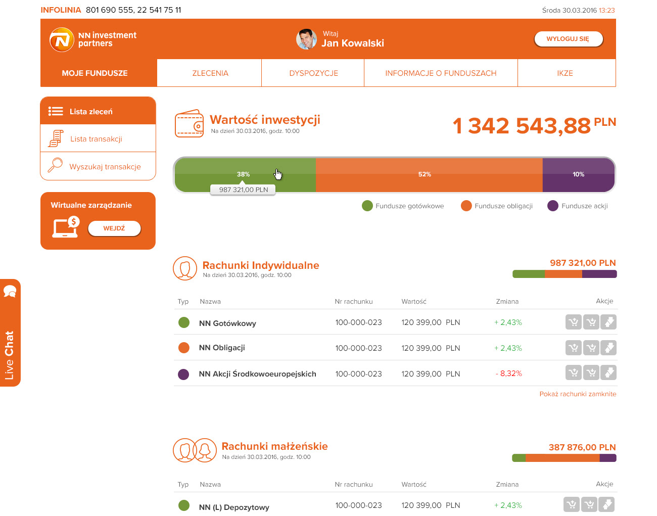
Task: Go to the DYSPOZYCJE tab
Action: pos(313,73)
